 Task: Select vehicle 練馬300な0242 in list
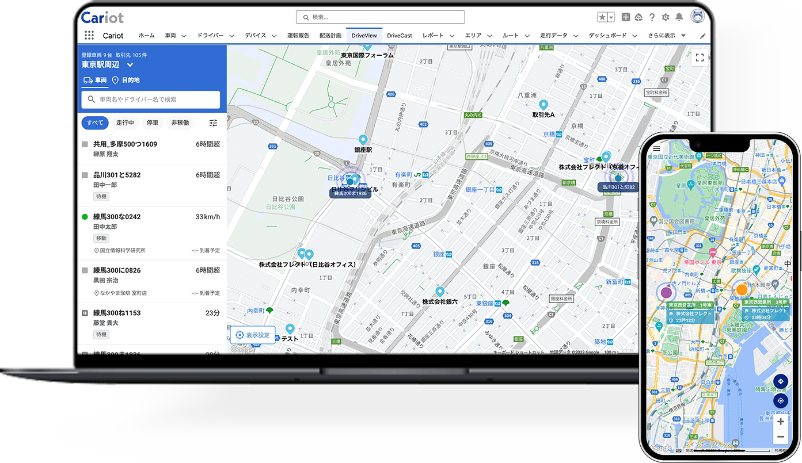click(151, 234)
